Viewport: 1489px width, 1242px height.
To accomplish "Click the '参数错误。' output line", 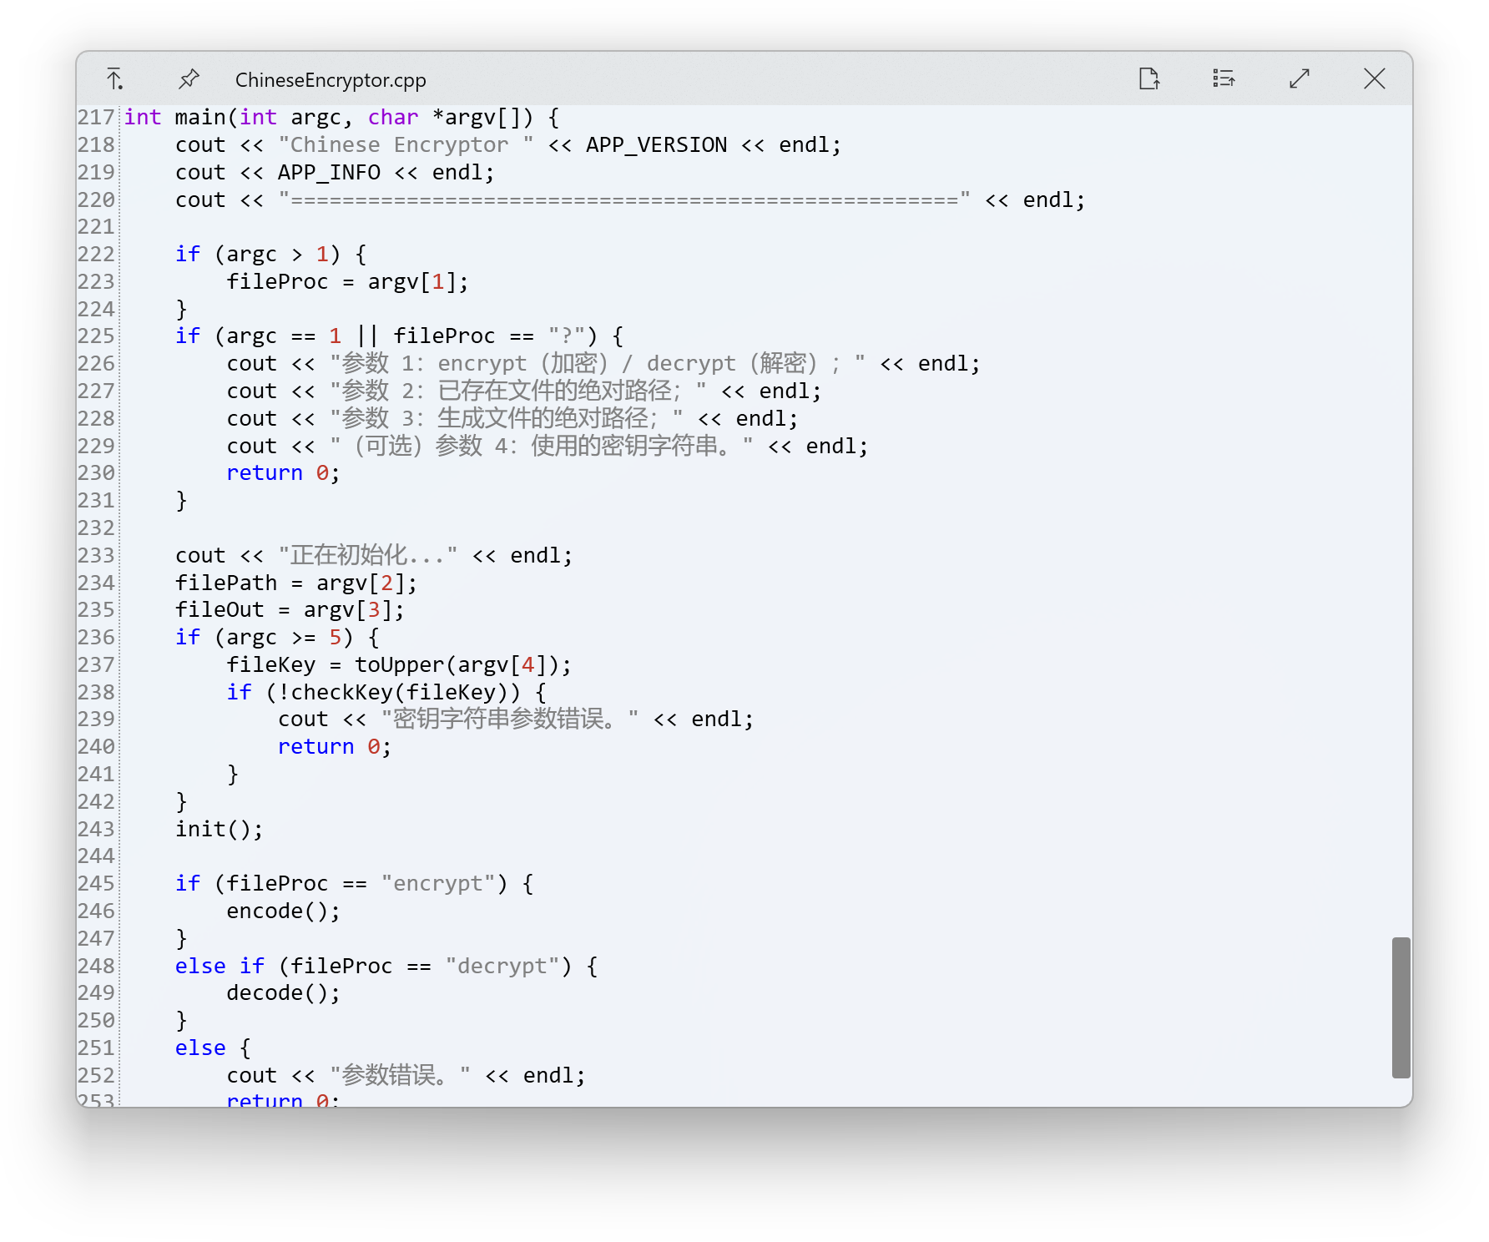I will click(x=406, y=1076).
